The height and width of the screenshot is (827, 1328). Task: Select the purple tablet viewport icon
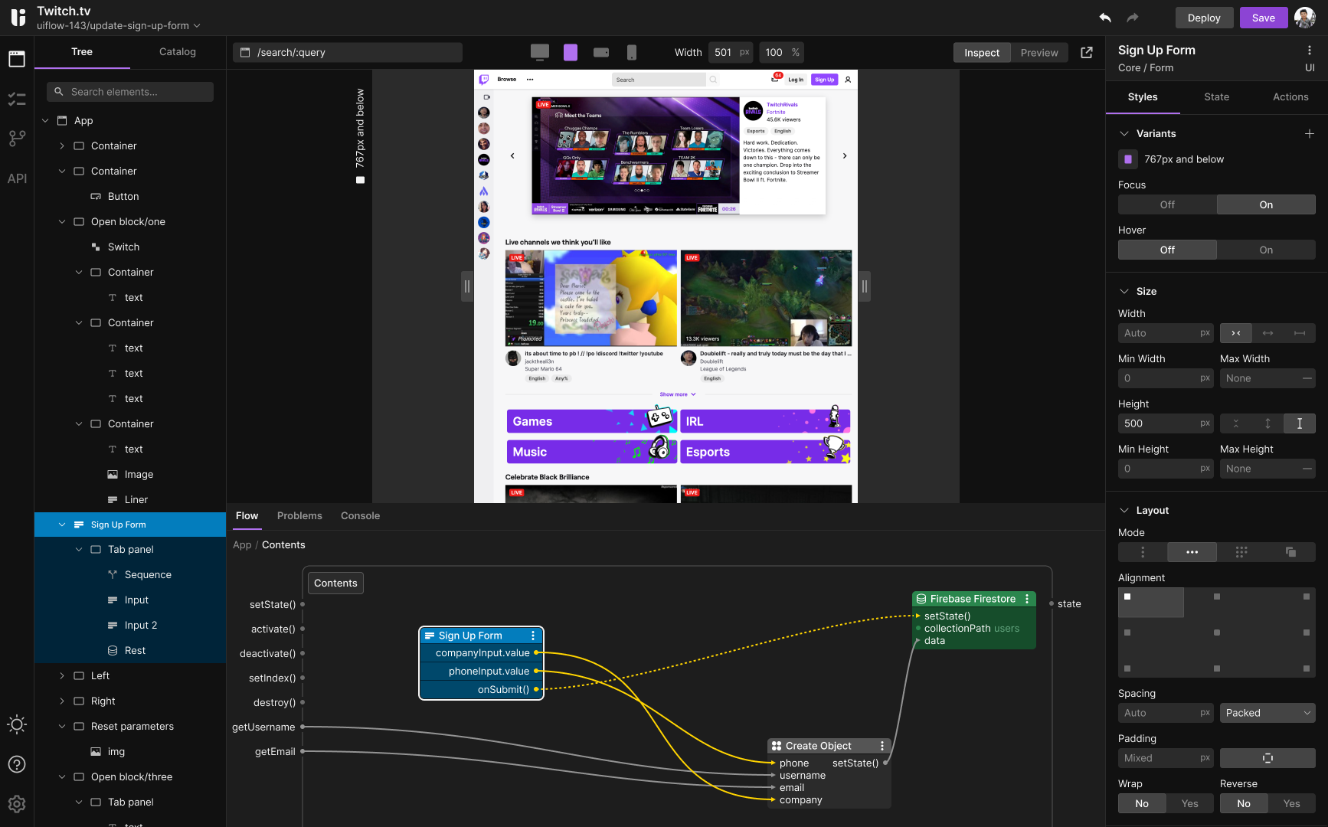(x=571, y=52)
